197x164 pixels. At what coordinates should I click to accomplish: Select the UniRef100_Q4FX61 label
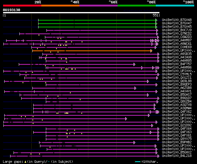tap(177, 136)
